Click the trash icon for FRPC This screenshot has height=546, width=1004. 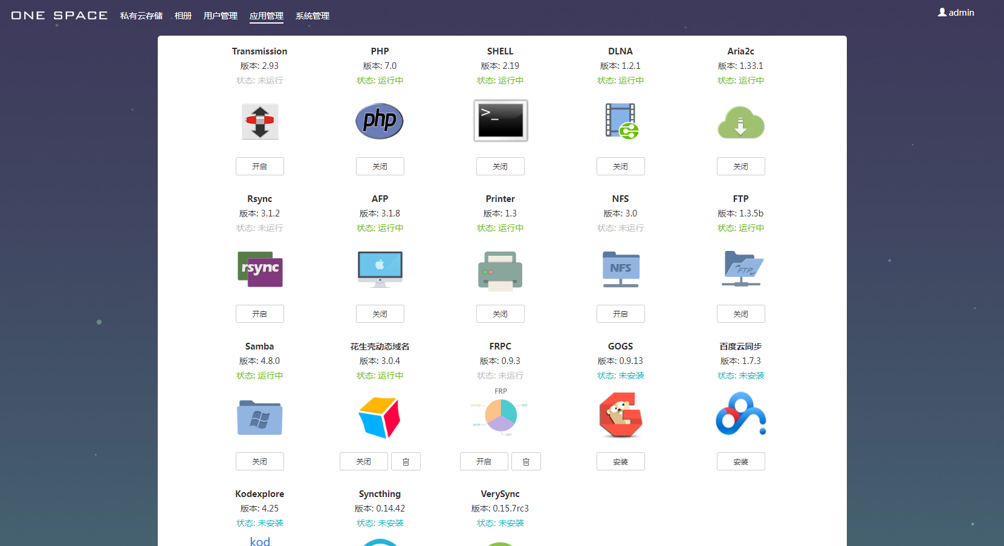click(x=526, y=461)
